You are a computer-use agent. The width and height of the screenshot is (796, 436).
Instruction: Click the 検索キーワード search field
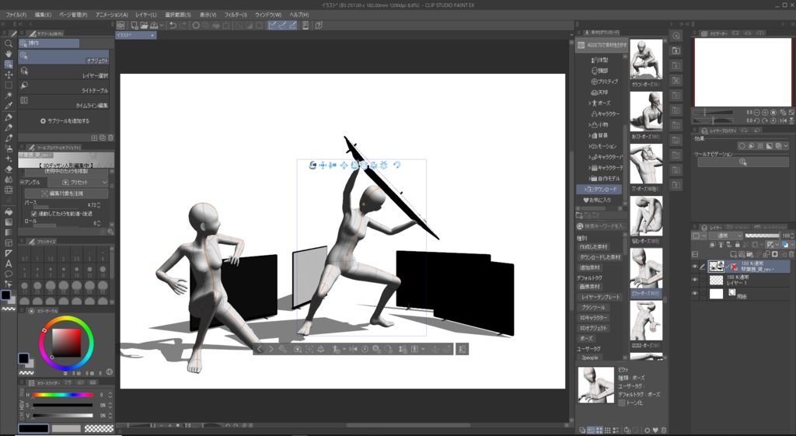[602, 226]
